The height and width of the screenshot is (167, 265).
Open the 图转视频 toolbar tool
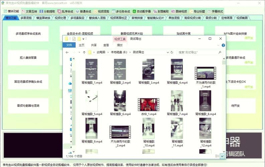[x=179, y=11]
